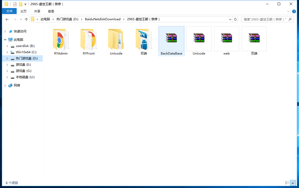
Task: Open the Unicode folder icon
Action: click(116, 39)
